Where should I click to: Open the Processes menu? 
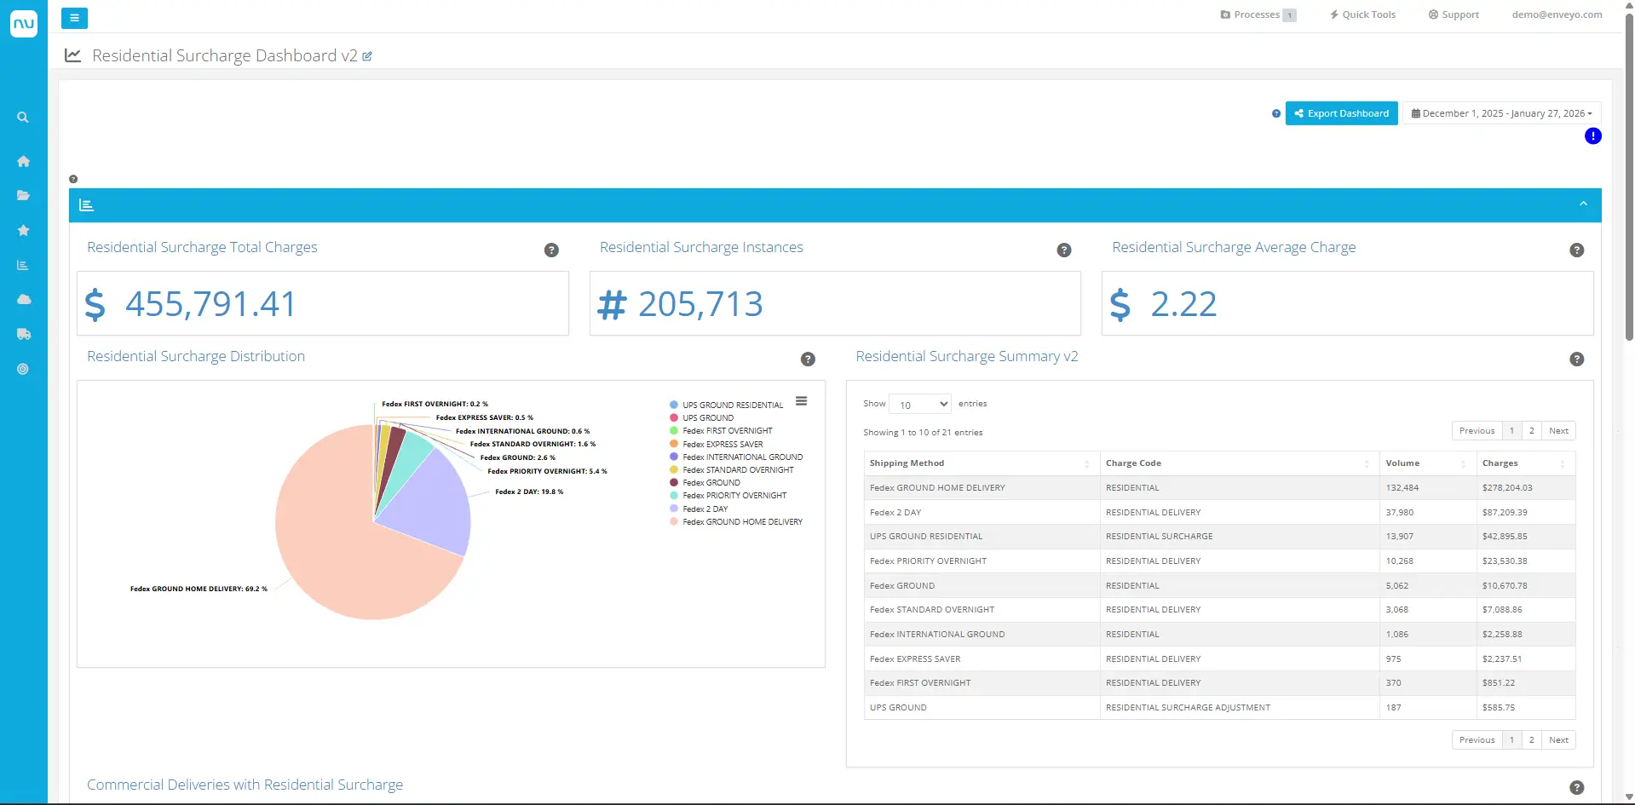coord(1258,14)
